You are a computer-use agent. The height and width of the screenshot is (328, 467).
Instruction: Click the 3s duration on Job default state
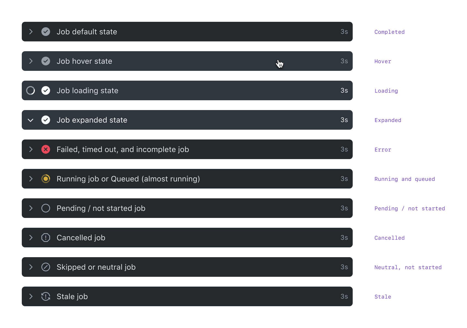(344, 32)
